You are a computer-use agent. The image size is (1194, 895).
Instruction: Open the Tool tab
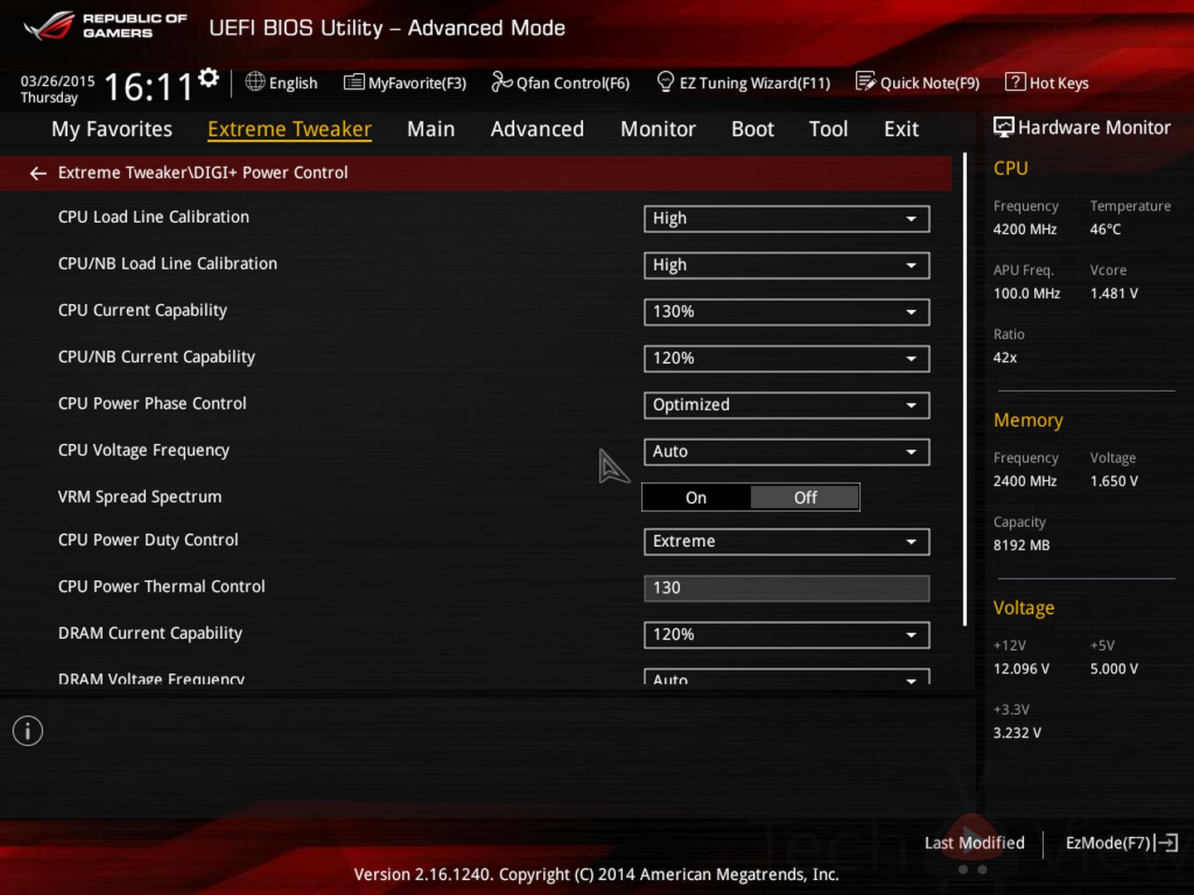(828, 129)
